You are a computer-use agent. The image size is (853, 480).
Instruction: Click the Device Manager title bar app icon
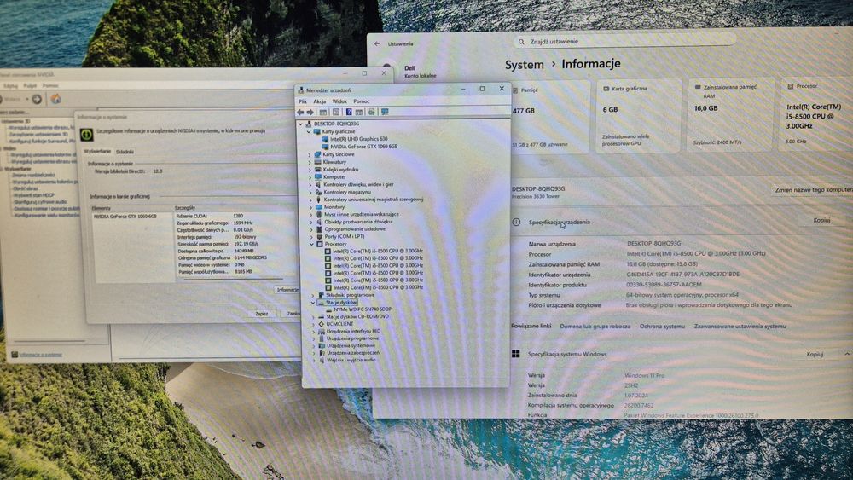301,90
